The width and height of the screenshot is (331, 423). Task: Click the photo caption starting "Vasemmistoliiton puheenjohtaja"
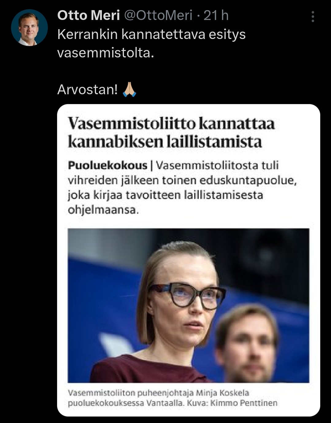[x=158, y=393]
